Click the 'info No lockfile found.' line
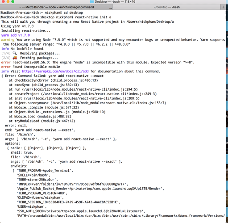 (x=23, y=49)
